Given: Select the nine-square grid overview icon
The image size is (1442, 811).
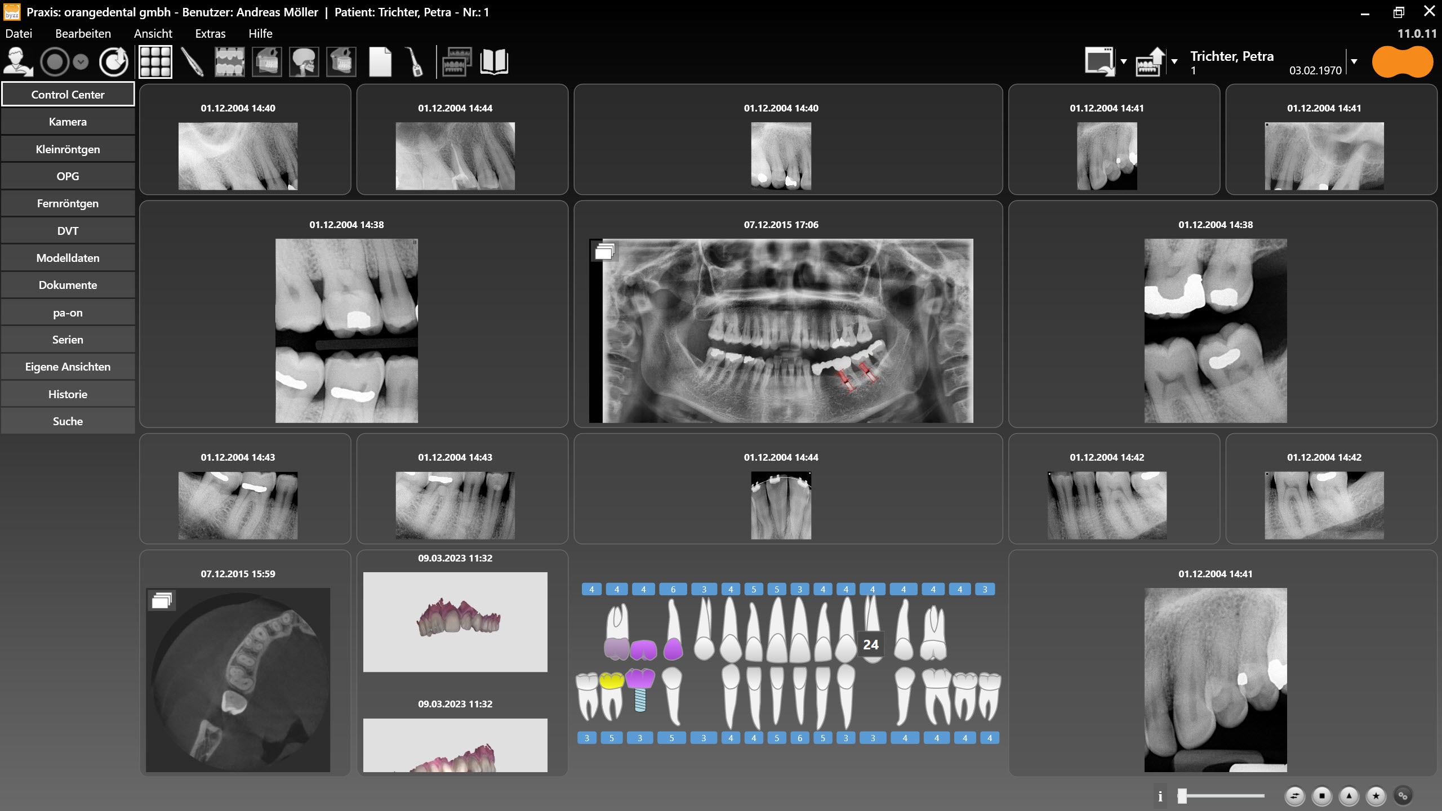Looking at the screenshot, I should (x=155, y=62).
